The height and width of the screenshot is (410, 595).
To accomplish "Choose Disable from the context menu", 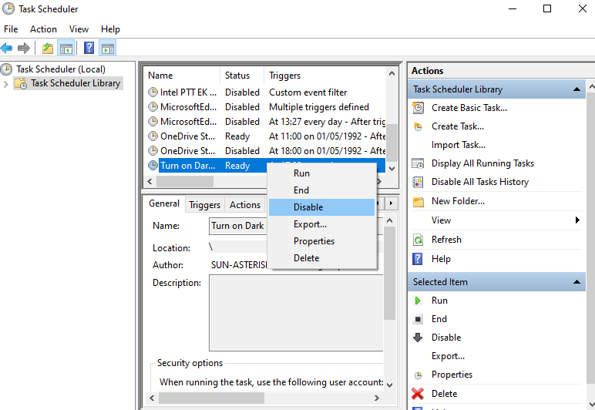I will 322,207.
